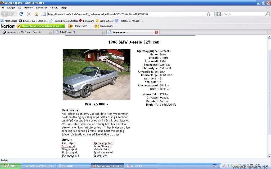
Task: Open the Verktøy menu
Action: pyautogui.click(x=54, y=8)
